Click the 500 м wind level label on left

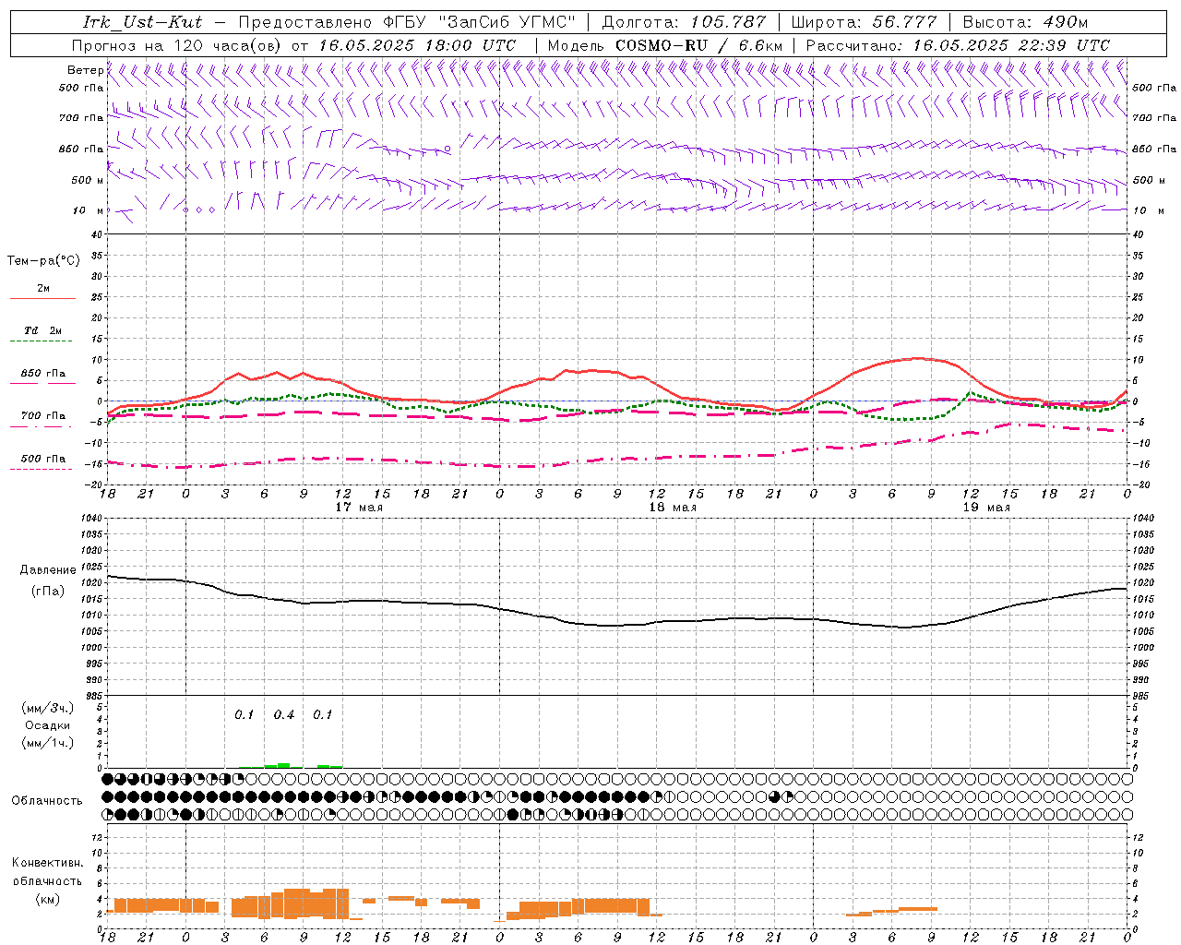click(x=88, y=180)
